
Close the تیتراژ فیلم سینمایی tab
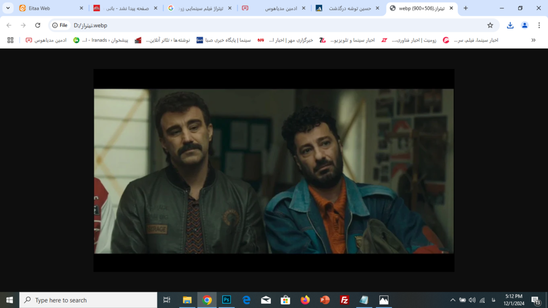pos(230,8)
